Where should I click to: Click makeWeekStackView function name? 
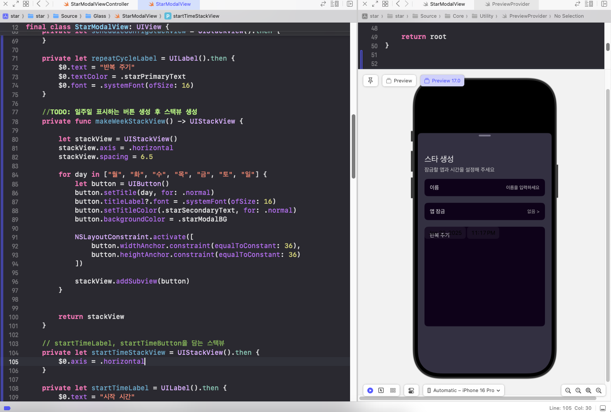point(130,121)
